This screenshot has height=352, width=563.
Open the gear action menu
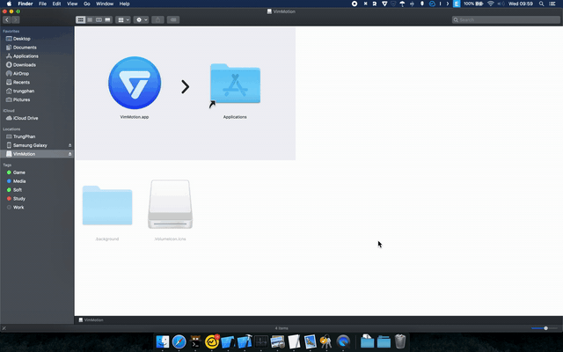coord(141,19)
